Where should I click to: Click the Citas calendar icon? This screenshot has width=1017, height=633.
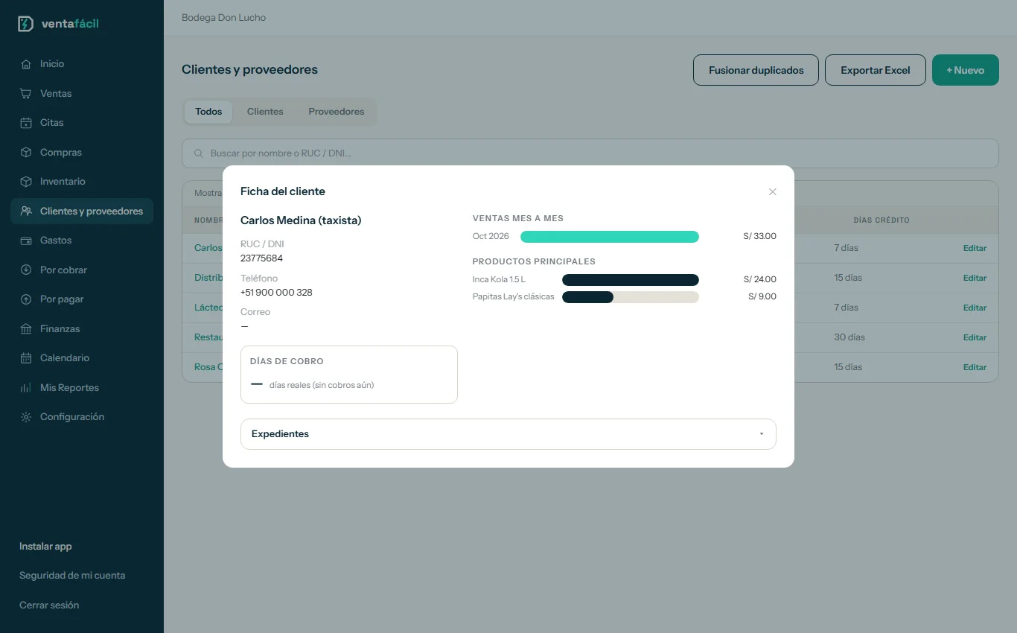click(26, 123)
